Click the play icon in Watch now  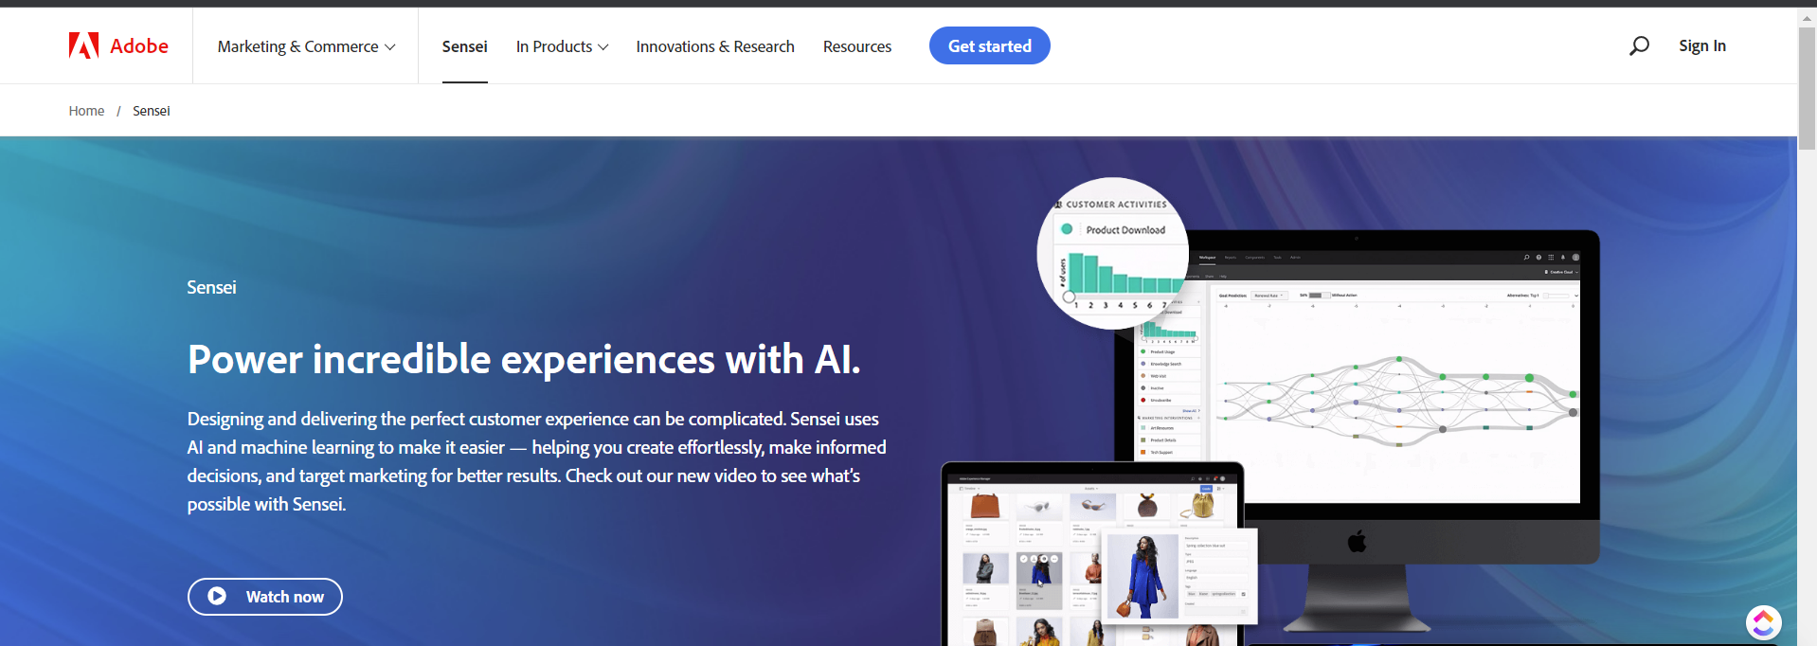click(217, 596)
